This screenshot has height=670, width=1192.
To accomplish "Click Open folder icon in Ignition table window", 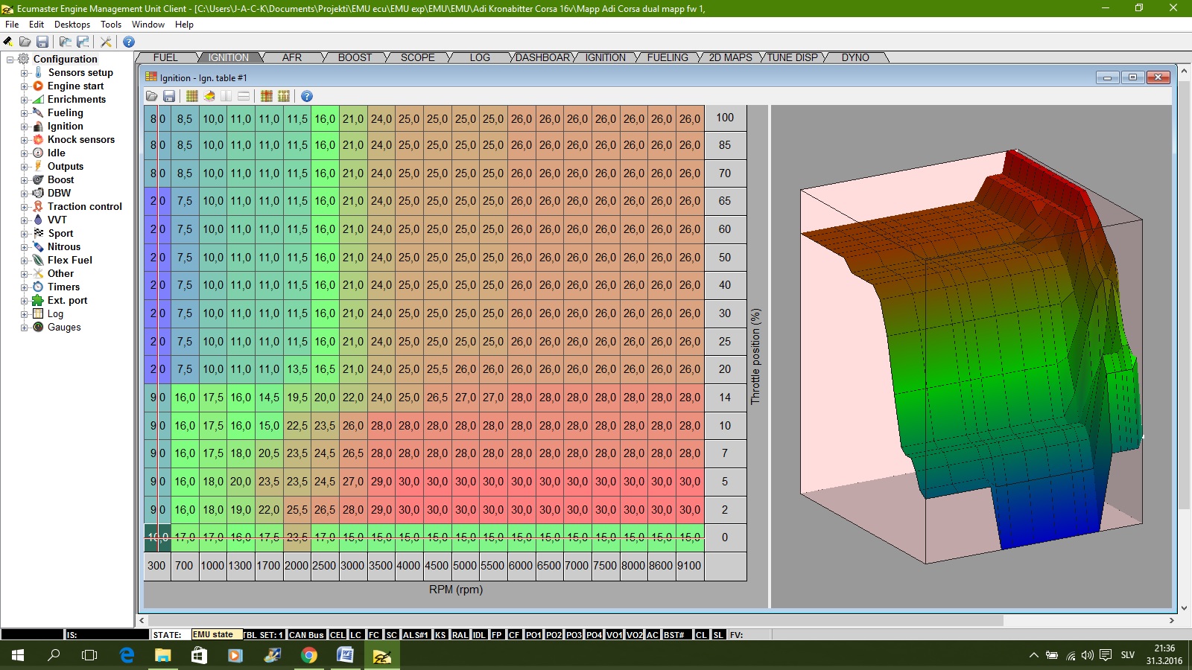I will click(x=152, y=96).
